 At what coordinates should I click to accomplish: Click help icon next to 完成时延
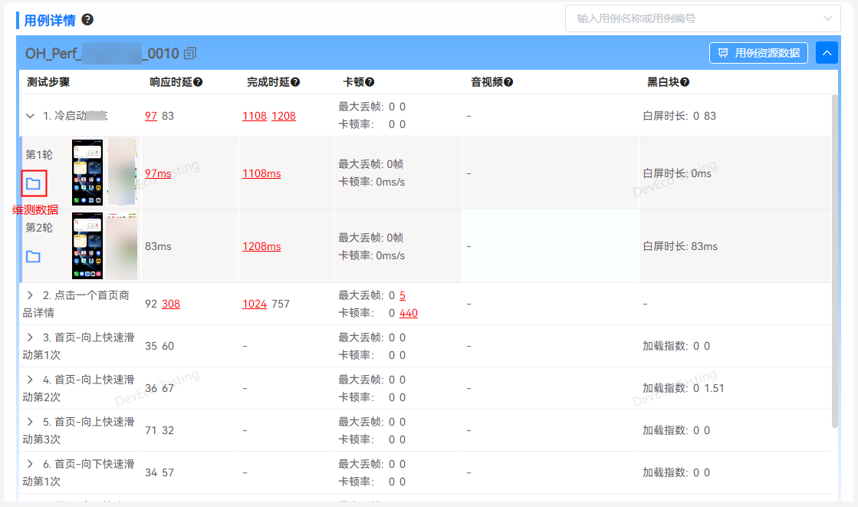click(295, 82)
